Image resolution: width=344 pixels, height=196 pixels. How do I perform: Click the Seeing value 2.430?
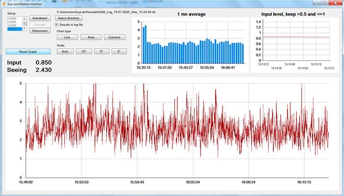coord(44,70)
